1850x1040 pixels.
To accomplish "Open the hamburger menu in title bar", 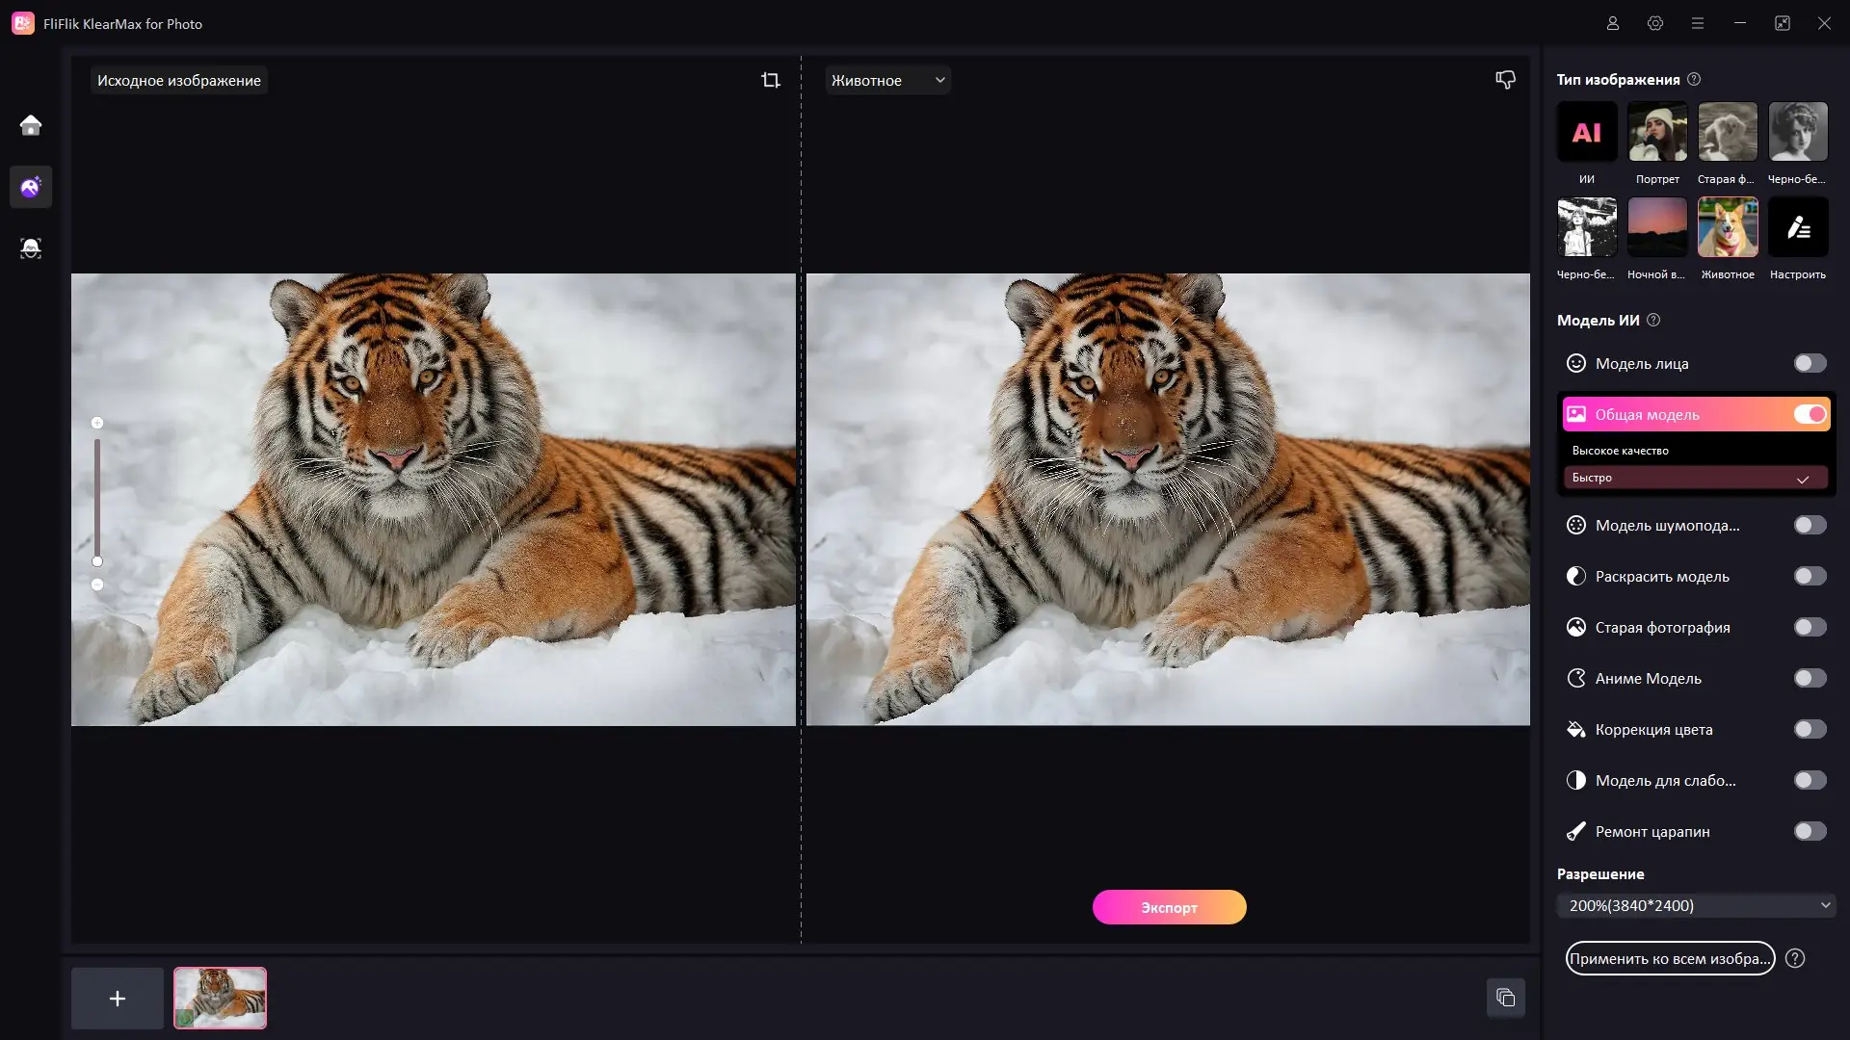I will click(1697, 23).
